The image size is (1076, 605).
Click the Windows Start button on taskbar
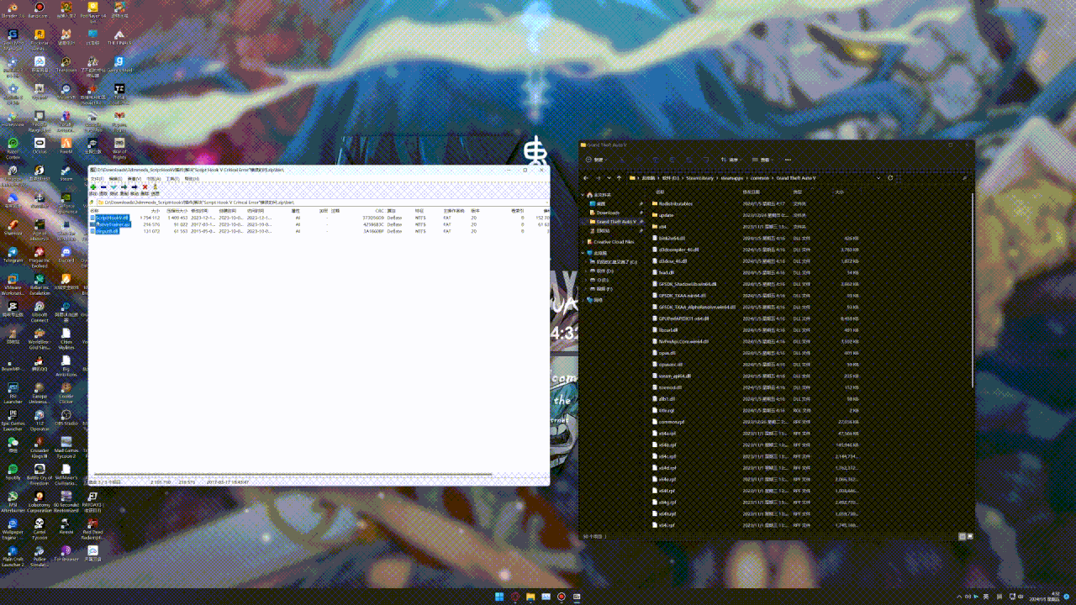tap(499, 597)
